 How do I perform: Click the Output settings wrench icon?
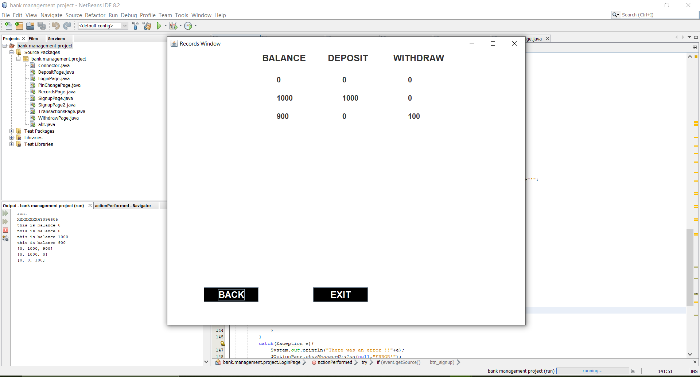5,238
